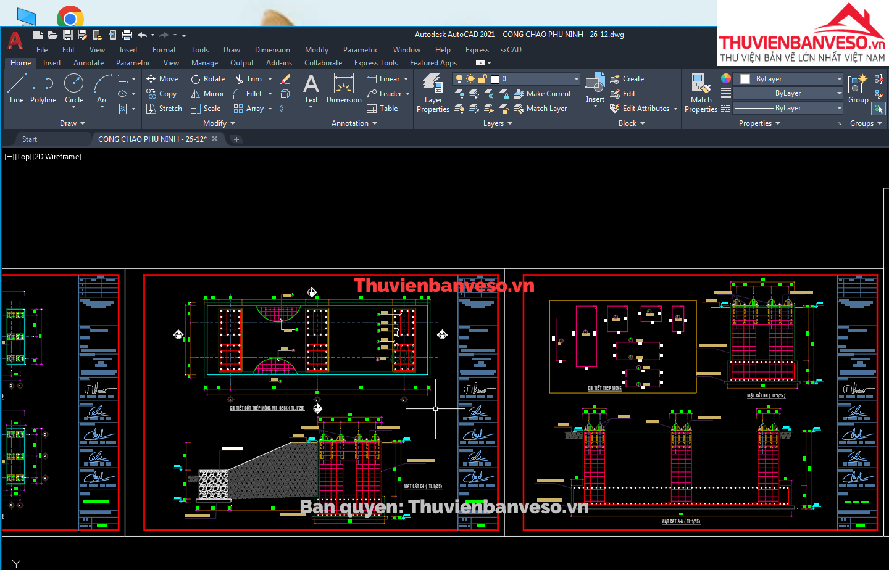Activate the Mirror tool
889x570 pixels.
tap(207, 94)
